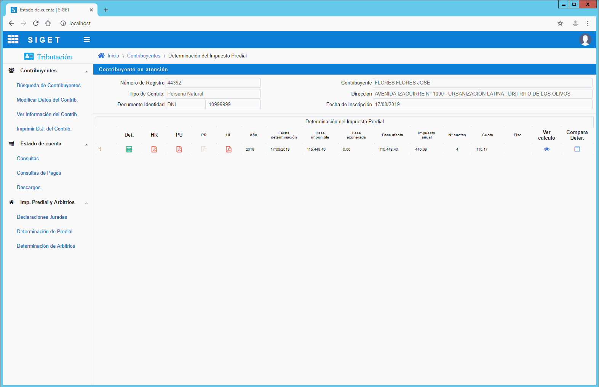Click the Imp. Predial house icon
This screenshot has width=599, height=387.
(x=11, y=202)
